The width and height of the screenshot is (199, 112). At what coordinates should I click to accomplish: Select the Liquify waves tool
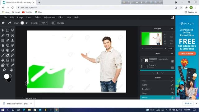(x=3, y=40)
